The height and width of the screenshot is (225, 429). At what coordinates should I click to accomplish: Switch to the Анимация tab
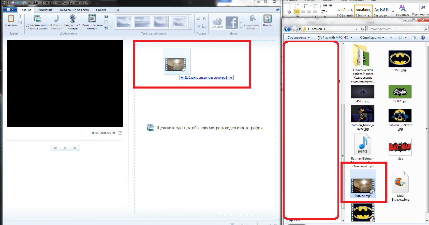(45, 10)
